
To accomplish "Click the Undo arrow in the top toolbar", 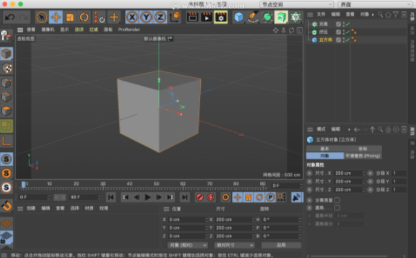I will [10, 18].
